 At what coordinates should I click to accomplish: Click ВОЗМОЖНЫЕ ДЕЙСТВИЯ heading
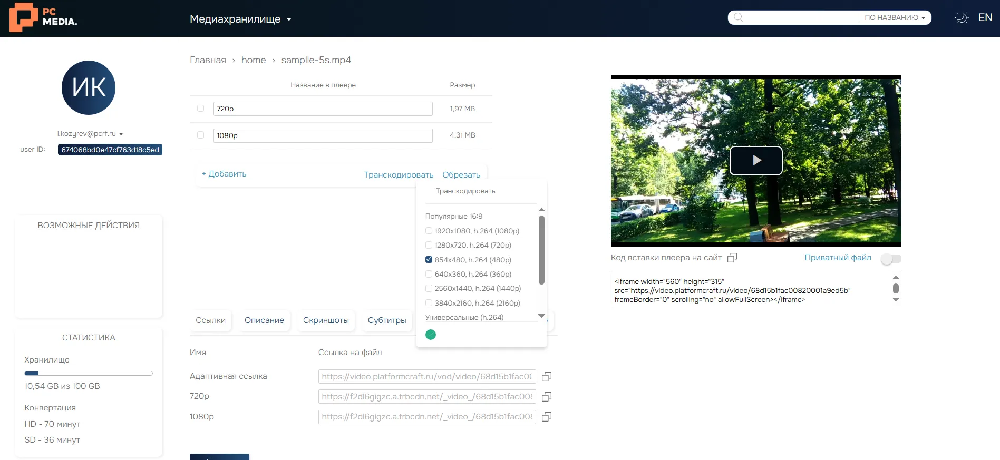89,226
